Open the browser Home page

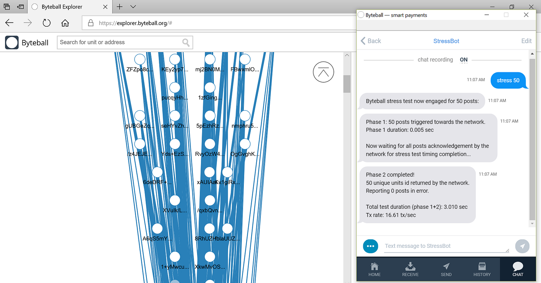(65, 23)
